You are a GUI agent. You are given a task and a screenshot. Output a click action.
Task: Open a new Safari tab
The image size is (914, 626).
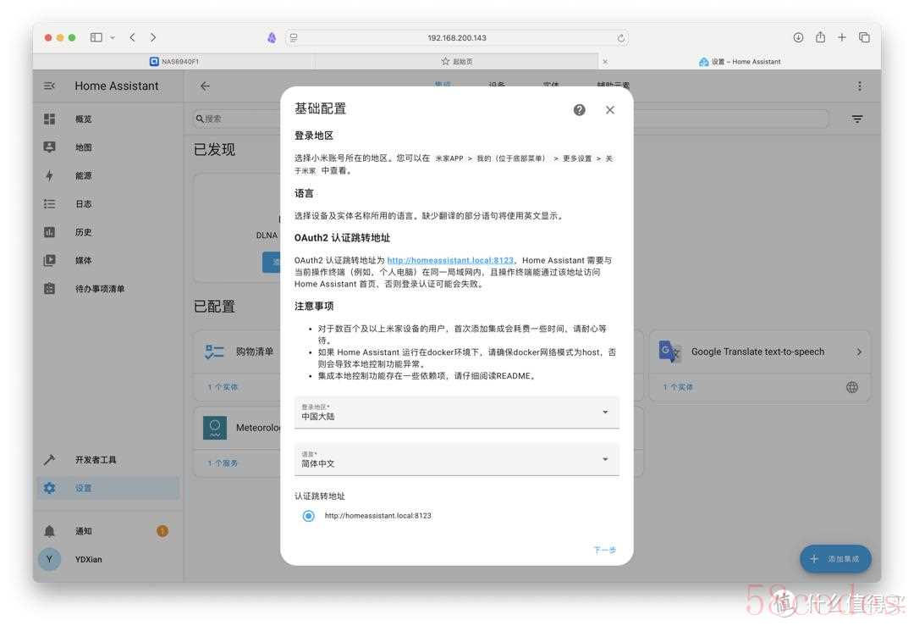pyautogui.click(x=842, y=37)
